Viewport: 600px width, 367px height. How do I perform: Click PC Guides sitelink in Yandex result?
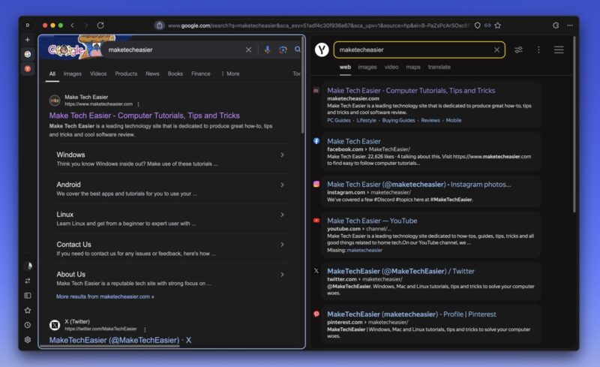click(339, 120)
